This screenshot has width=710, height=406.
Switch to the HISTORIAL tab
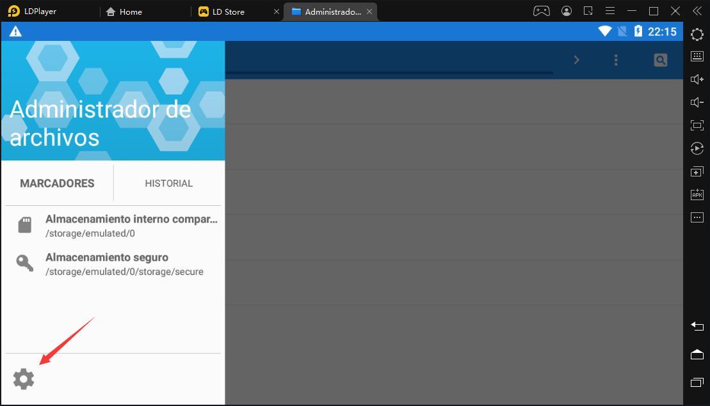169,183
